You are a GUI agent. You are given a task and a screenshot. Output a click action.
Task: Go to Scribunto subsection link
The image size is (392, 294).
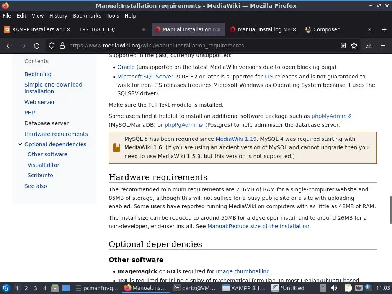point(40,175)
